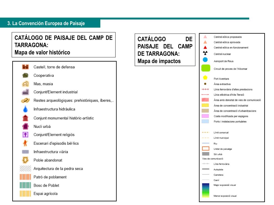The width and height of the screenshot is (274, 205).
Task: Select the Costa modificada per espigons pink swatch
Action: click(205, 116)
